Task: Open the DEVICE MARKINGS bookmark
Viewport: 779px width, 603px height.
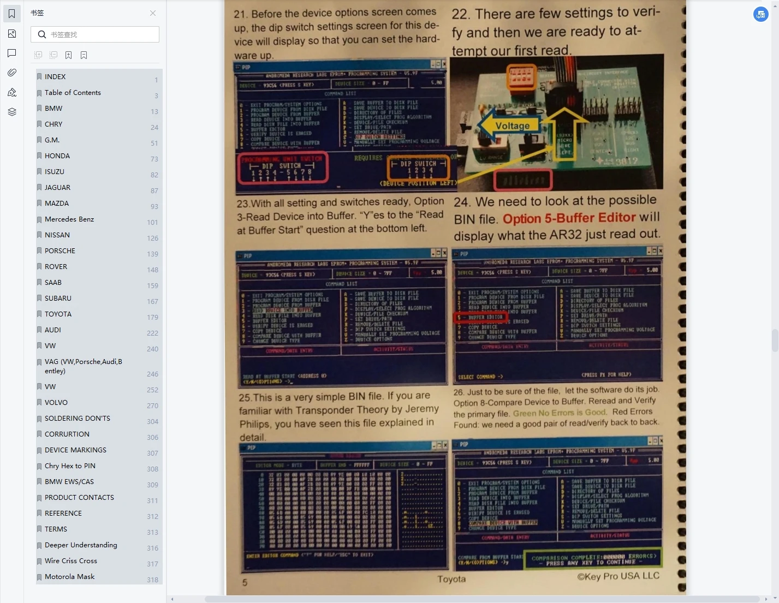Action: point(99,450)
